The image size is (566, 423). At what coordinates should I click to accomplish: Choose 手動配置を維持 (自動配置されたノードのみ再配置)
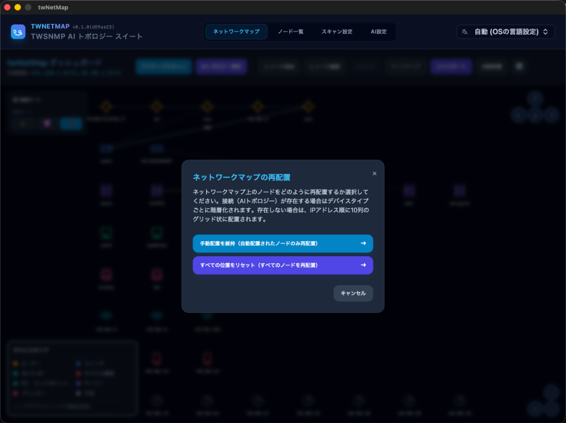pyautogui.click(x=282, y=244)
